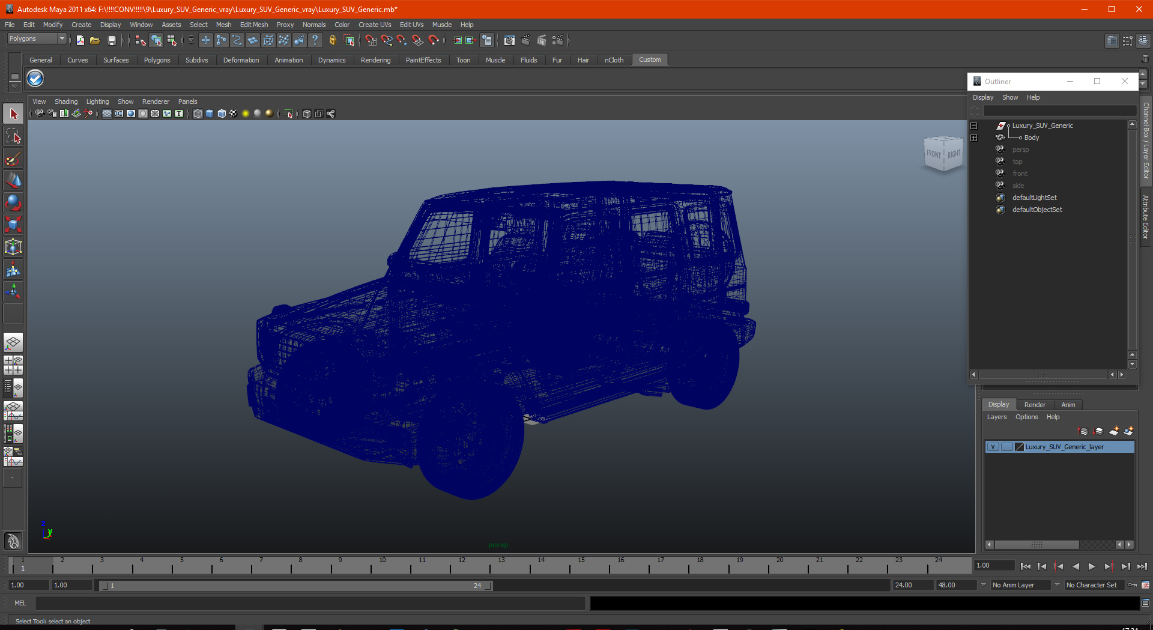Click the FRONT face of view cube
This screenshot has height=630, width=1153.
[x=934, y=154]
